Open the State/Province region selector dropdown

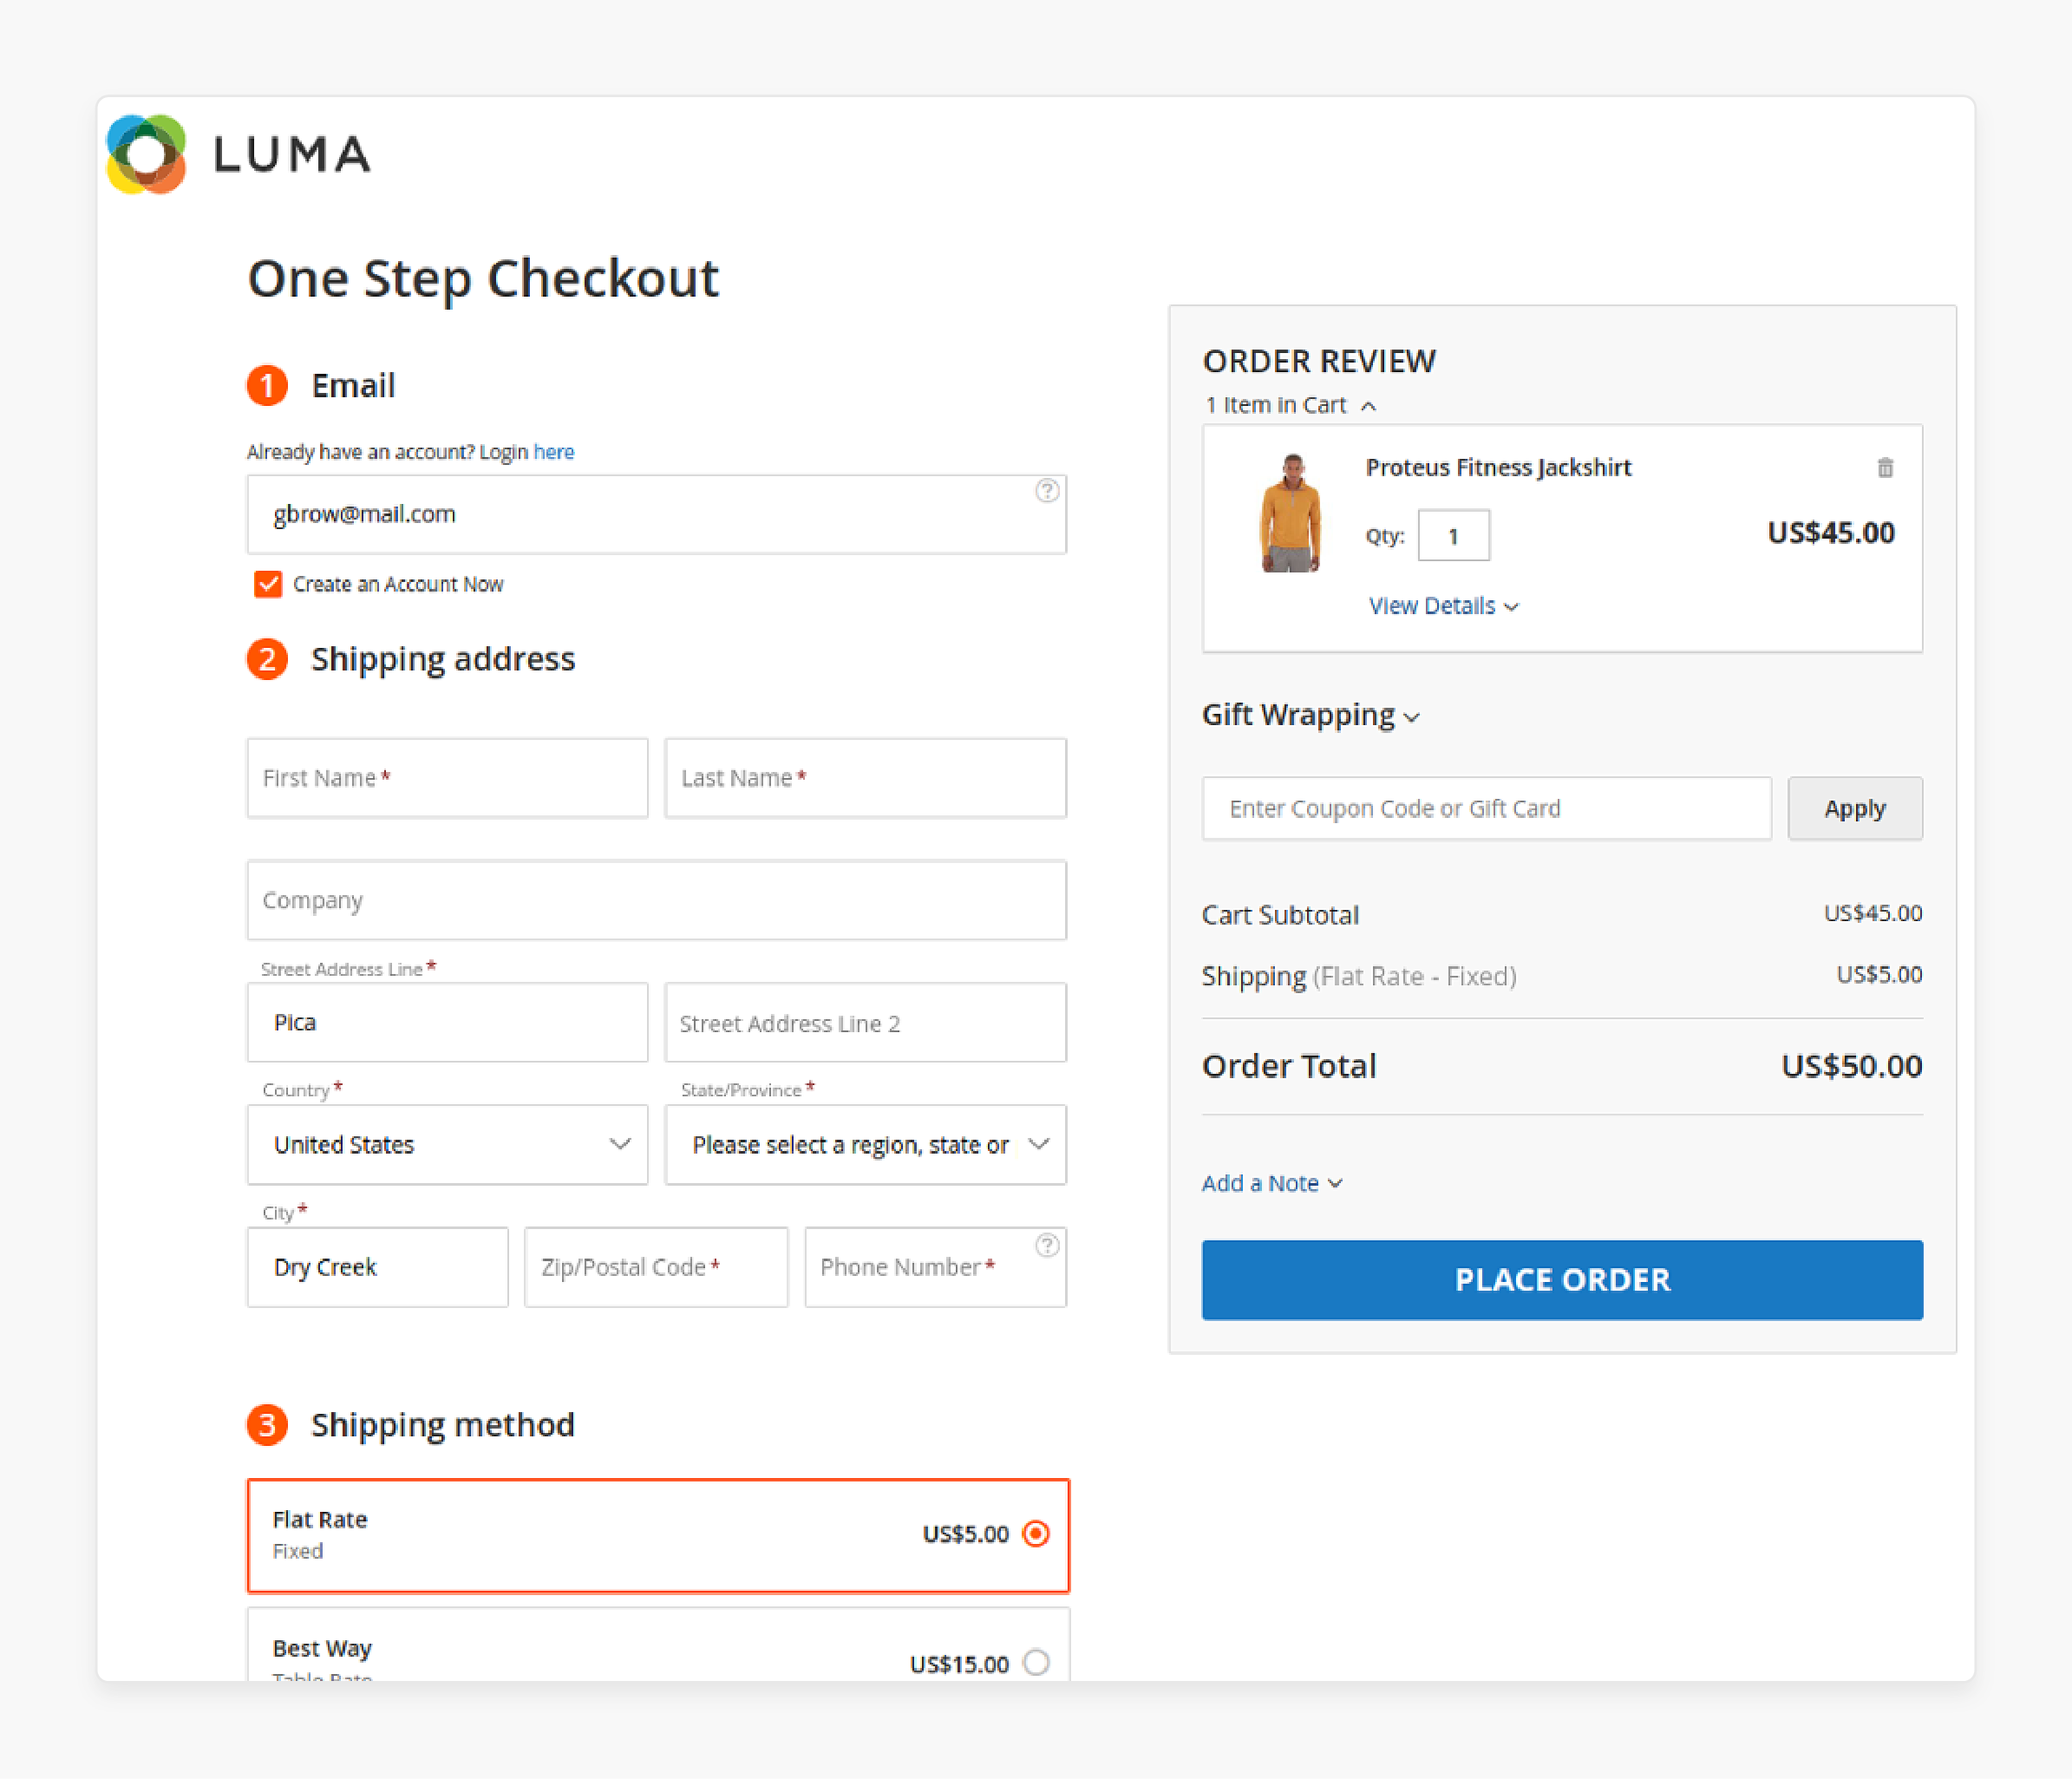[x=871, y=1145]
